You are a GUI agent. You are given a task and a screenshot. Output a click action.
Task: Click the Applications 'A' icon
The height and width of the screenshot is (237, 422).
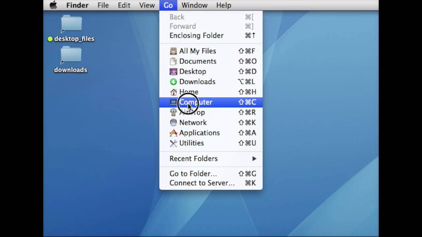[x=173, y=133]
